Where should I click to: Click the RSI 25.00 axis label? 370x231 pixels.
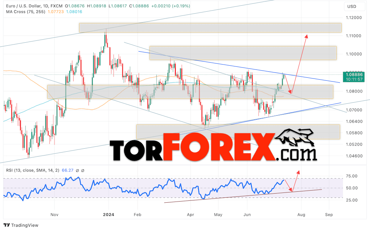tap(351, 200)
